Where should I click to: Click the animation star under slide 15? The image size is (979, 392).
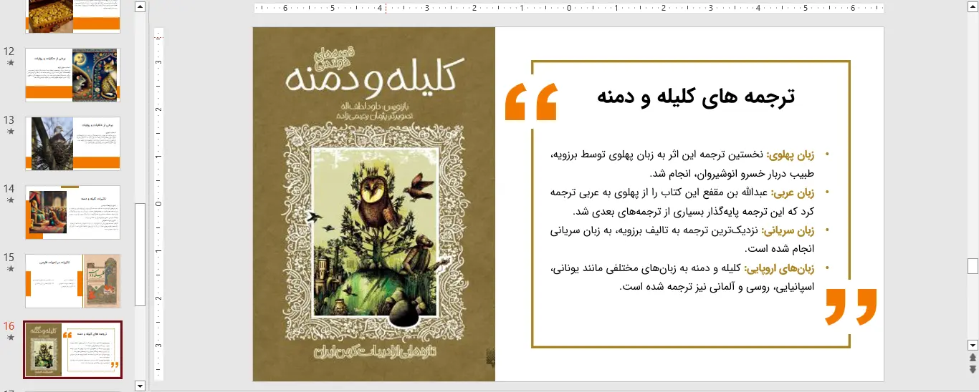pos(10,269)
